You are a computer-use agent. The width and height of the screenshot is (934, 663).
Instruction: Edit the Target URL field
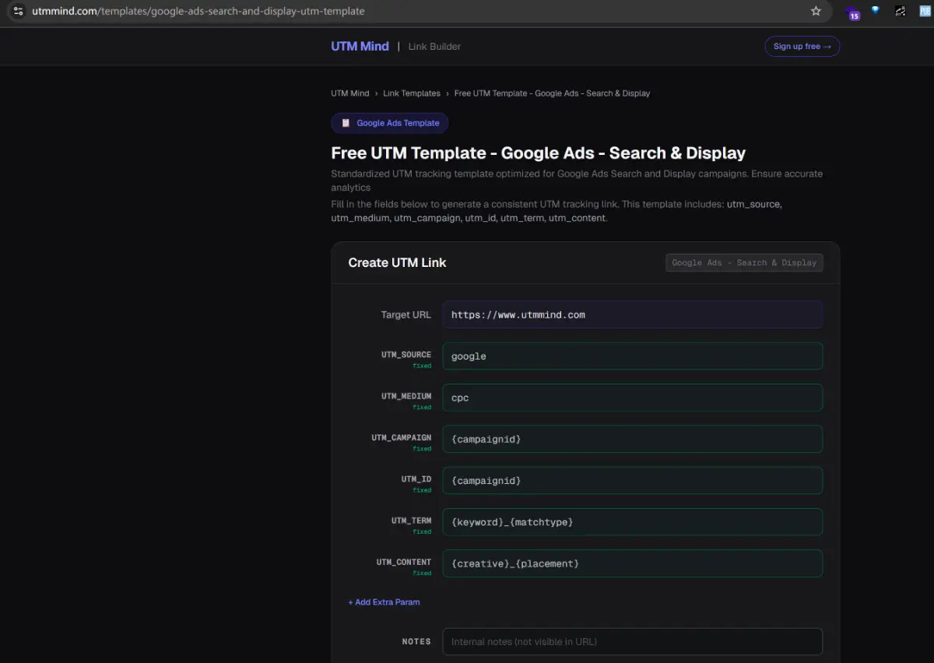click(633, 315)
